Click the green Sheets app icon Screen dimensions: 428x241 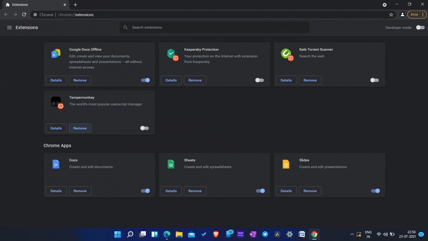171,164
